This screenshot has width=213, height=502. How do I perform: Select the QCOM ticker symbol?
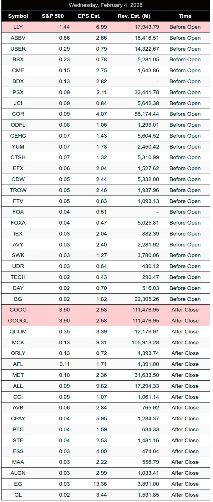point(18,332)
